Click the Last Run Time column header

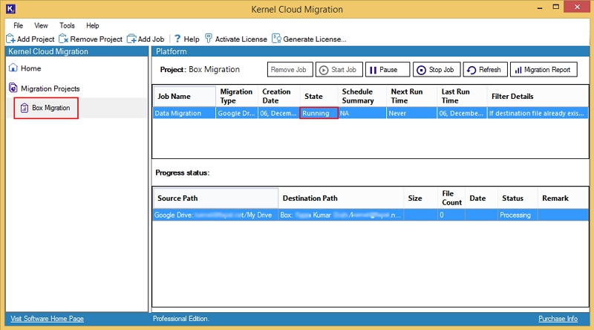(x=462, y=97)
